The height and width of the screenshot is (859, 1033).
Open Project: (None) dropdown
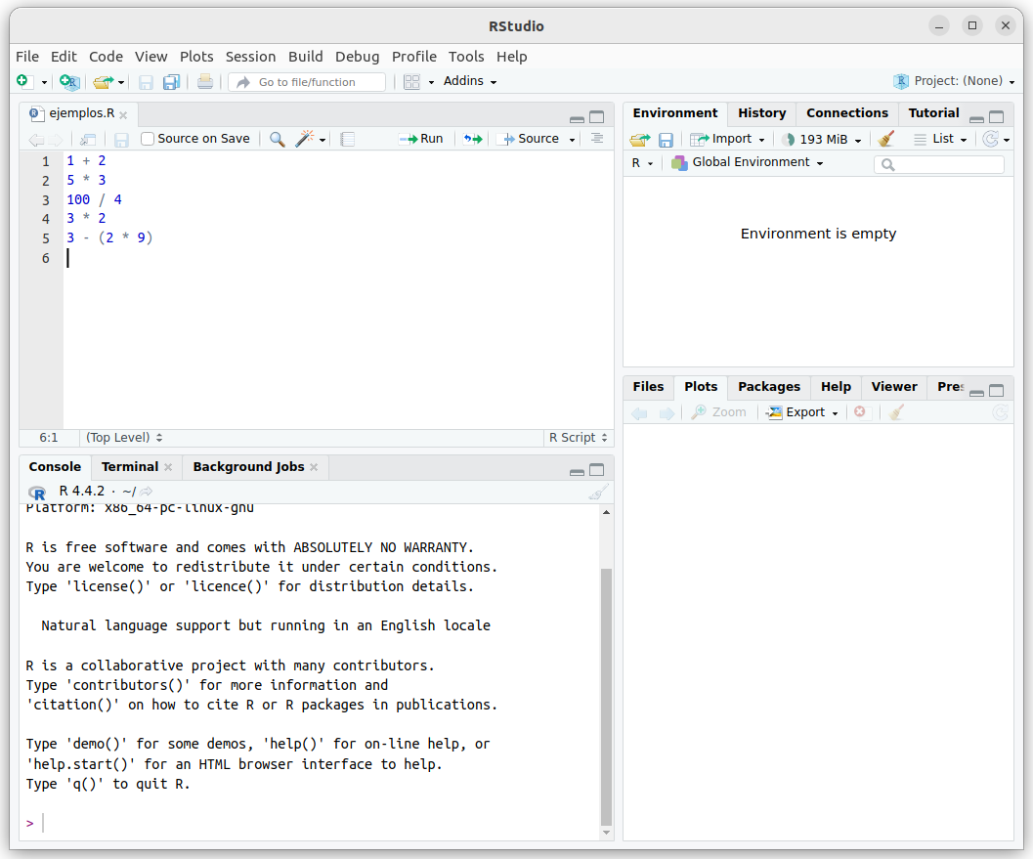tap(954, 81)
